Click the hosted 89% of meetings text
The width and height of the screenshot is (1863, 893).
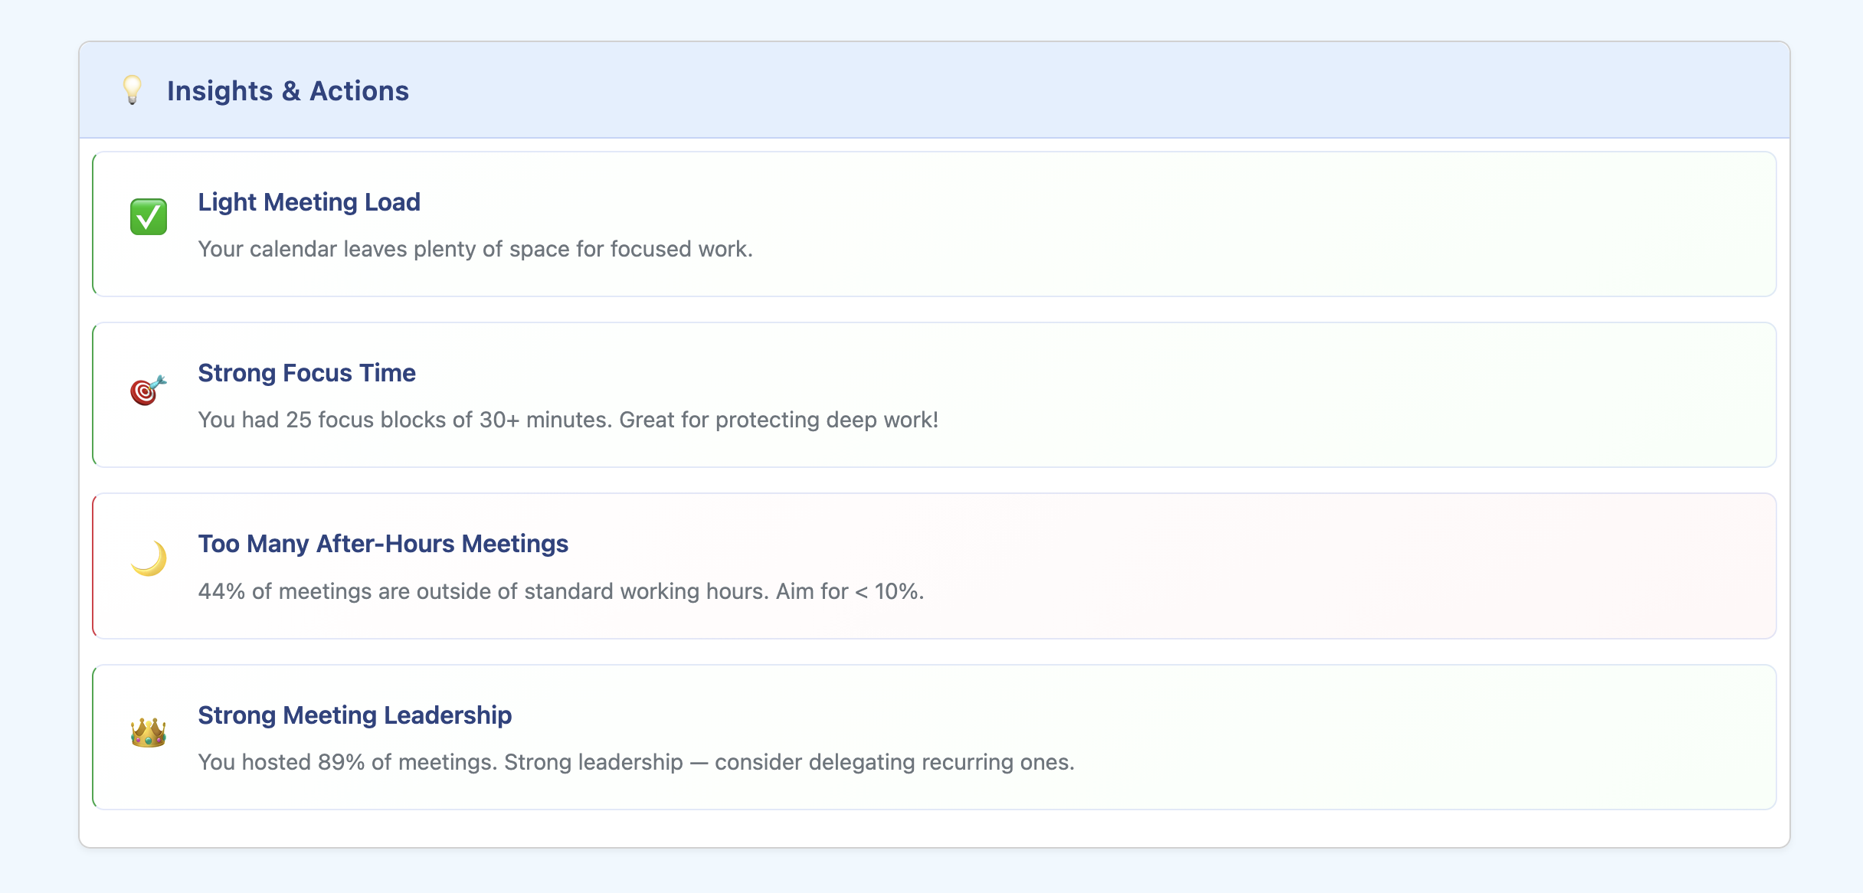636,763
